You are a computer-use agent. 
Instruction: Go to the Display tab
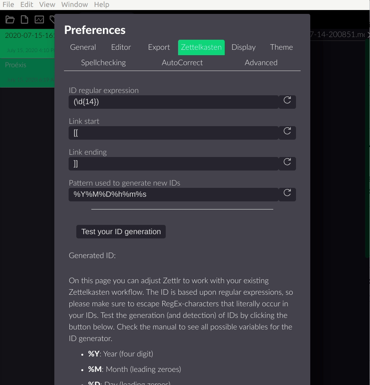click(244, 47)
